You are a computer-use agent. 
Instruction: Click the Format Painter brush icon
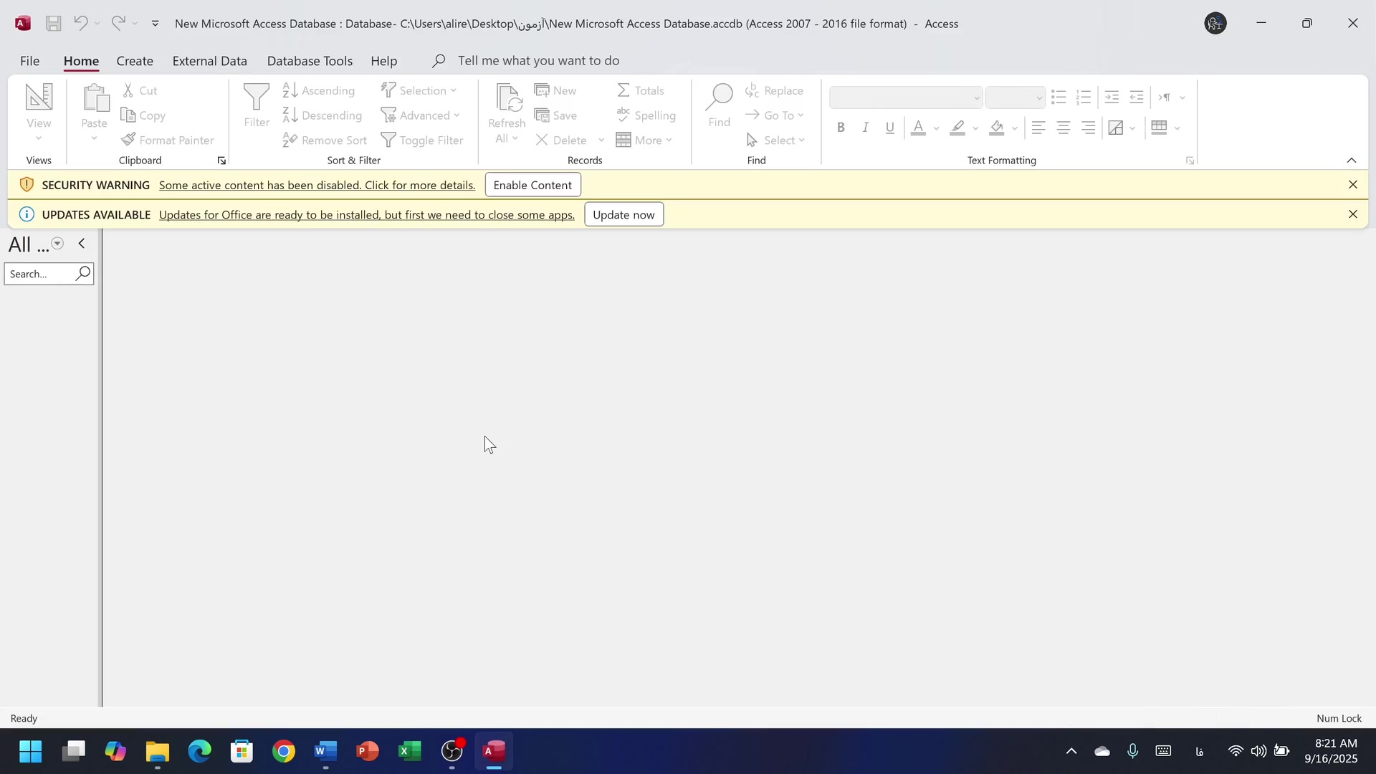[x=128, y=140]
